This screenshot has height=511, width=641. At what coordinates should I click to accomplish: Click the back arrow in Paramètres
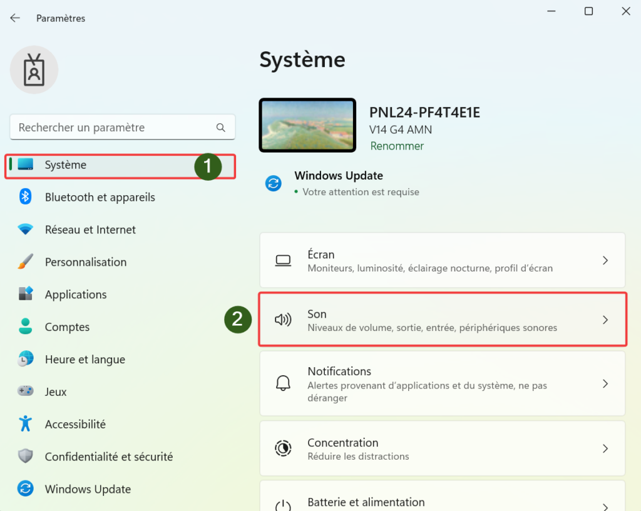point(15,18)
